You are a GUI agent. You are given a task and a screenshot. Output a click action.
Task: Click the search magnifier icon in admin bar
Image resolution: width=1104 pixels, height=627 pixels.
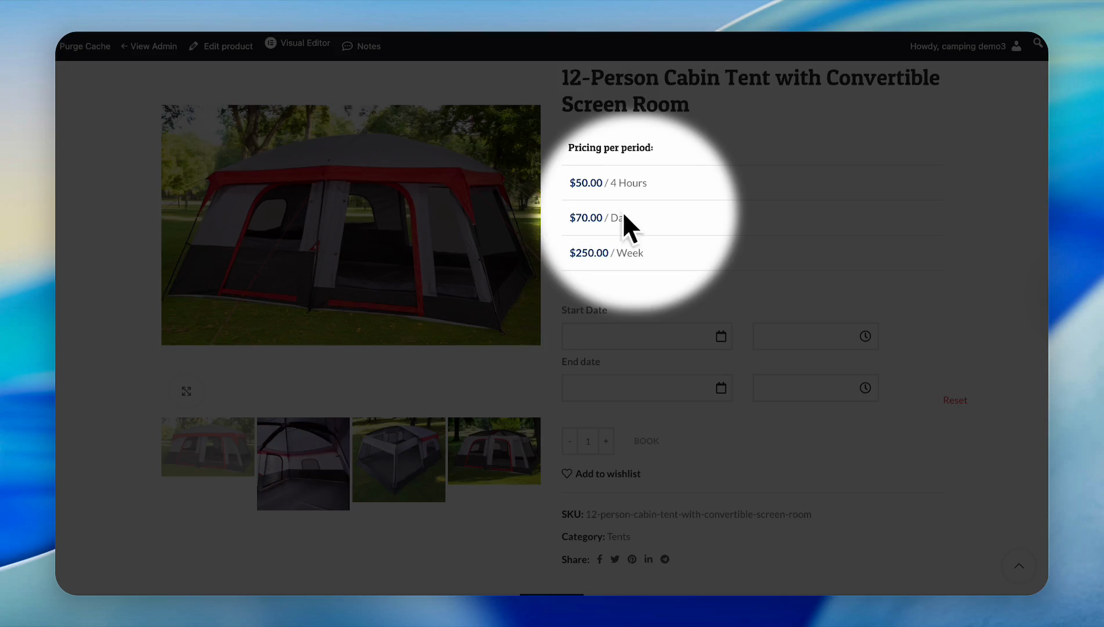[x=1037, y=43]
